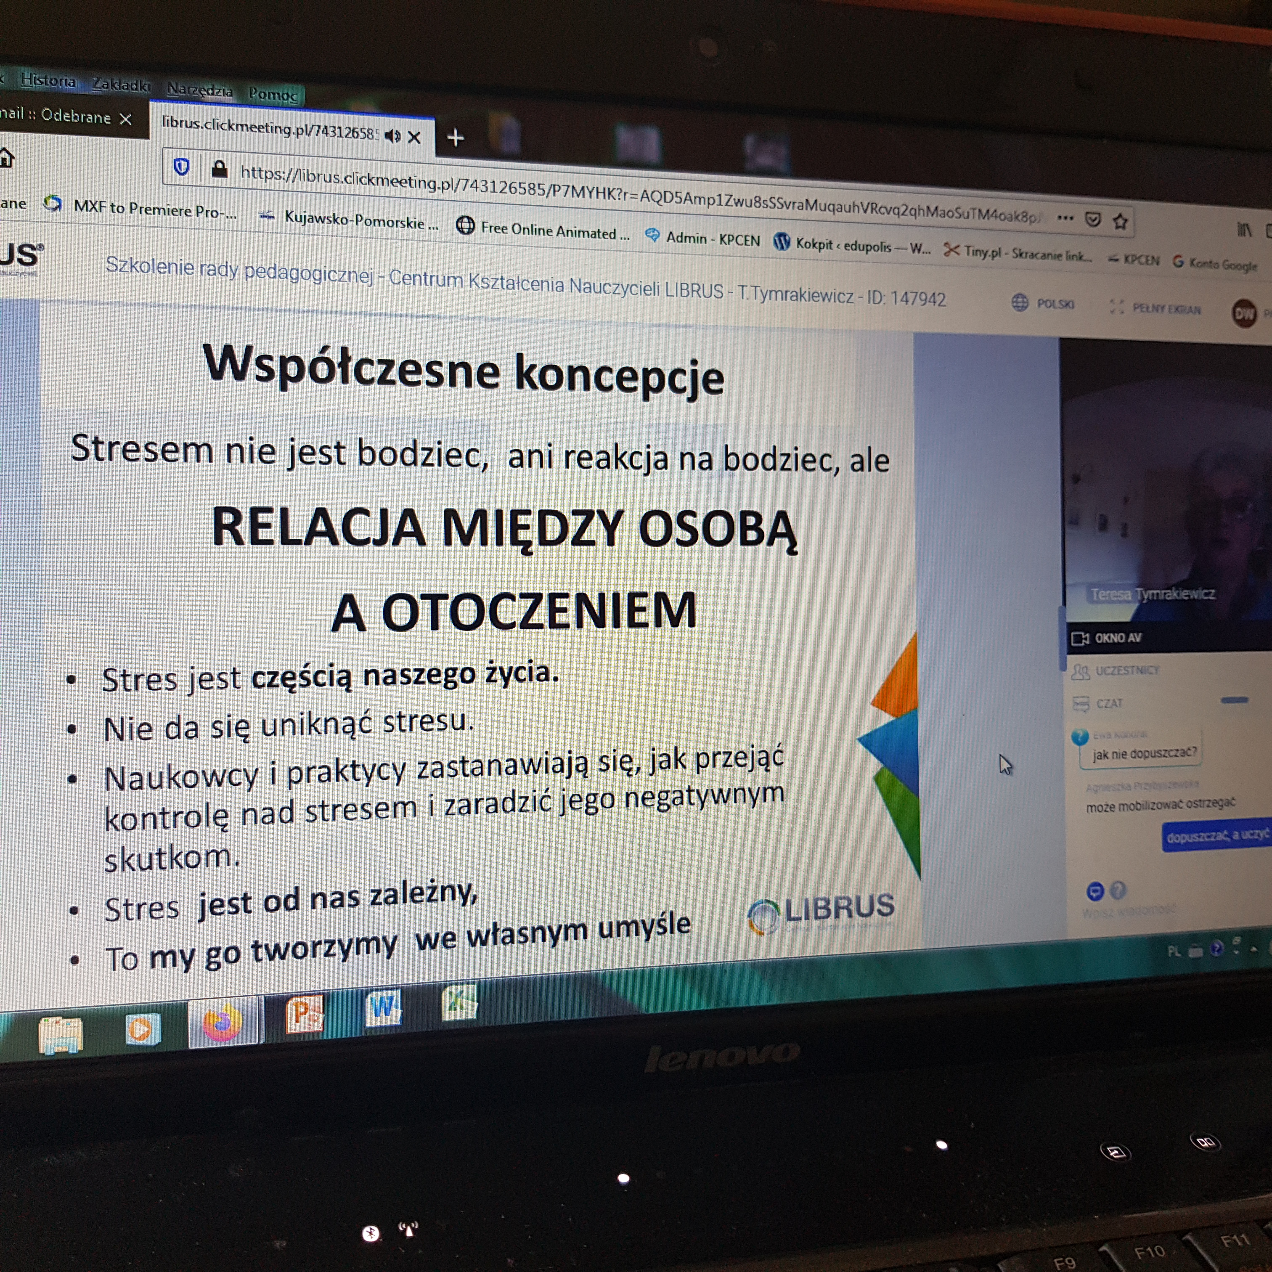
Task: Open the Admin - KPCEN bookmark
Action: [702, 238]
